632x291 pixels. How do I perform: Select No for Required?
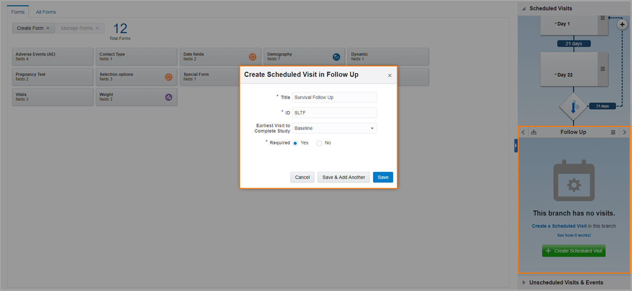(x=319, y=143)
